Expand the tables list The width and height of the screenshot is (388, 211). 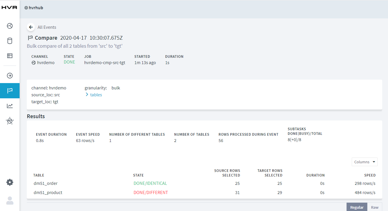[94, 95]
